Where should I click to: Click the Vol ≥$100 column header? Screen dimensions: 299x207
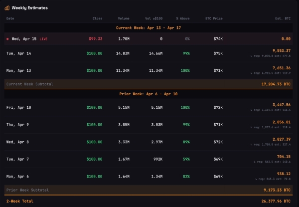pos(153,18)
